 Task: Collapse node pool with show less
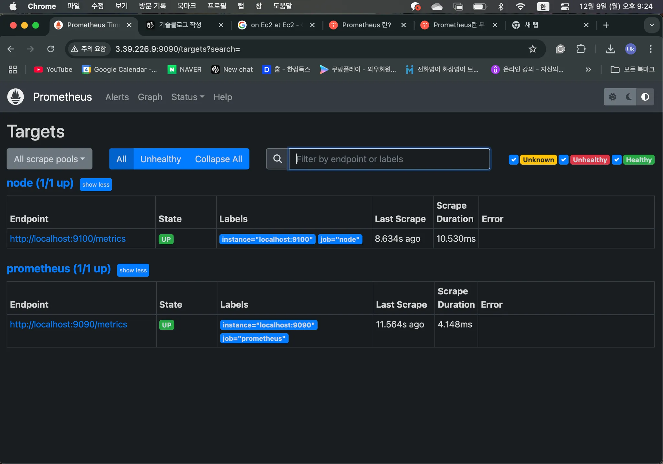(96, 184)
